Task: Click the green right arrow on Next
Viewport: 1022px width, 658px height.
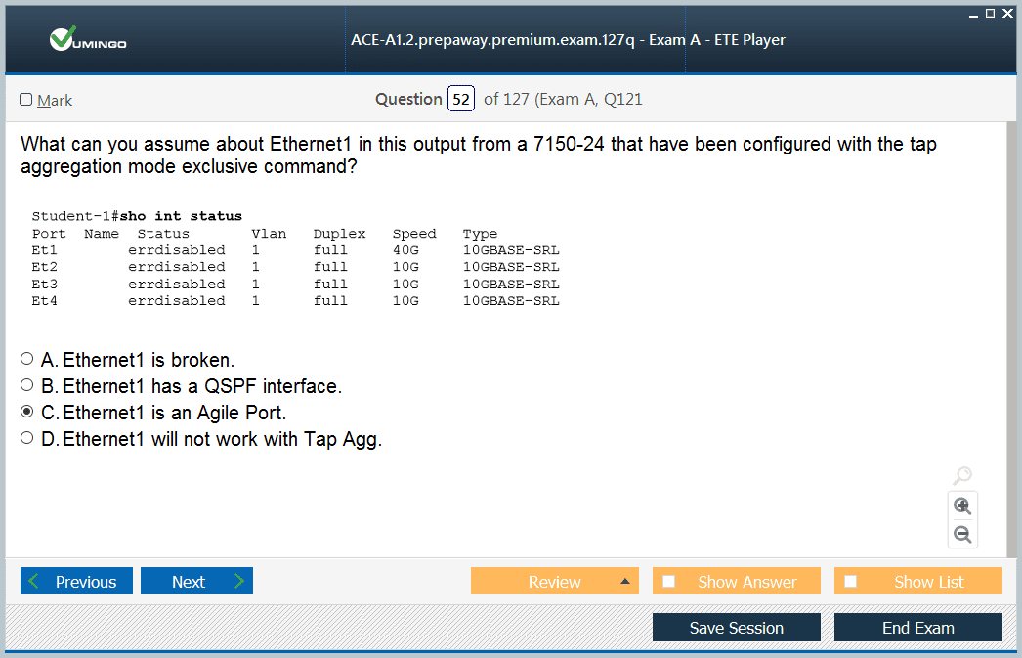Action: [239, 581]
